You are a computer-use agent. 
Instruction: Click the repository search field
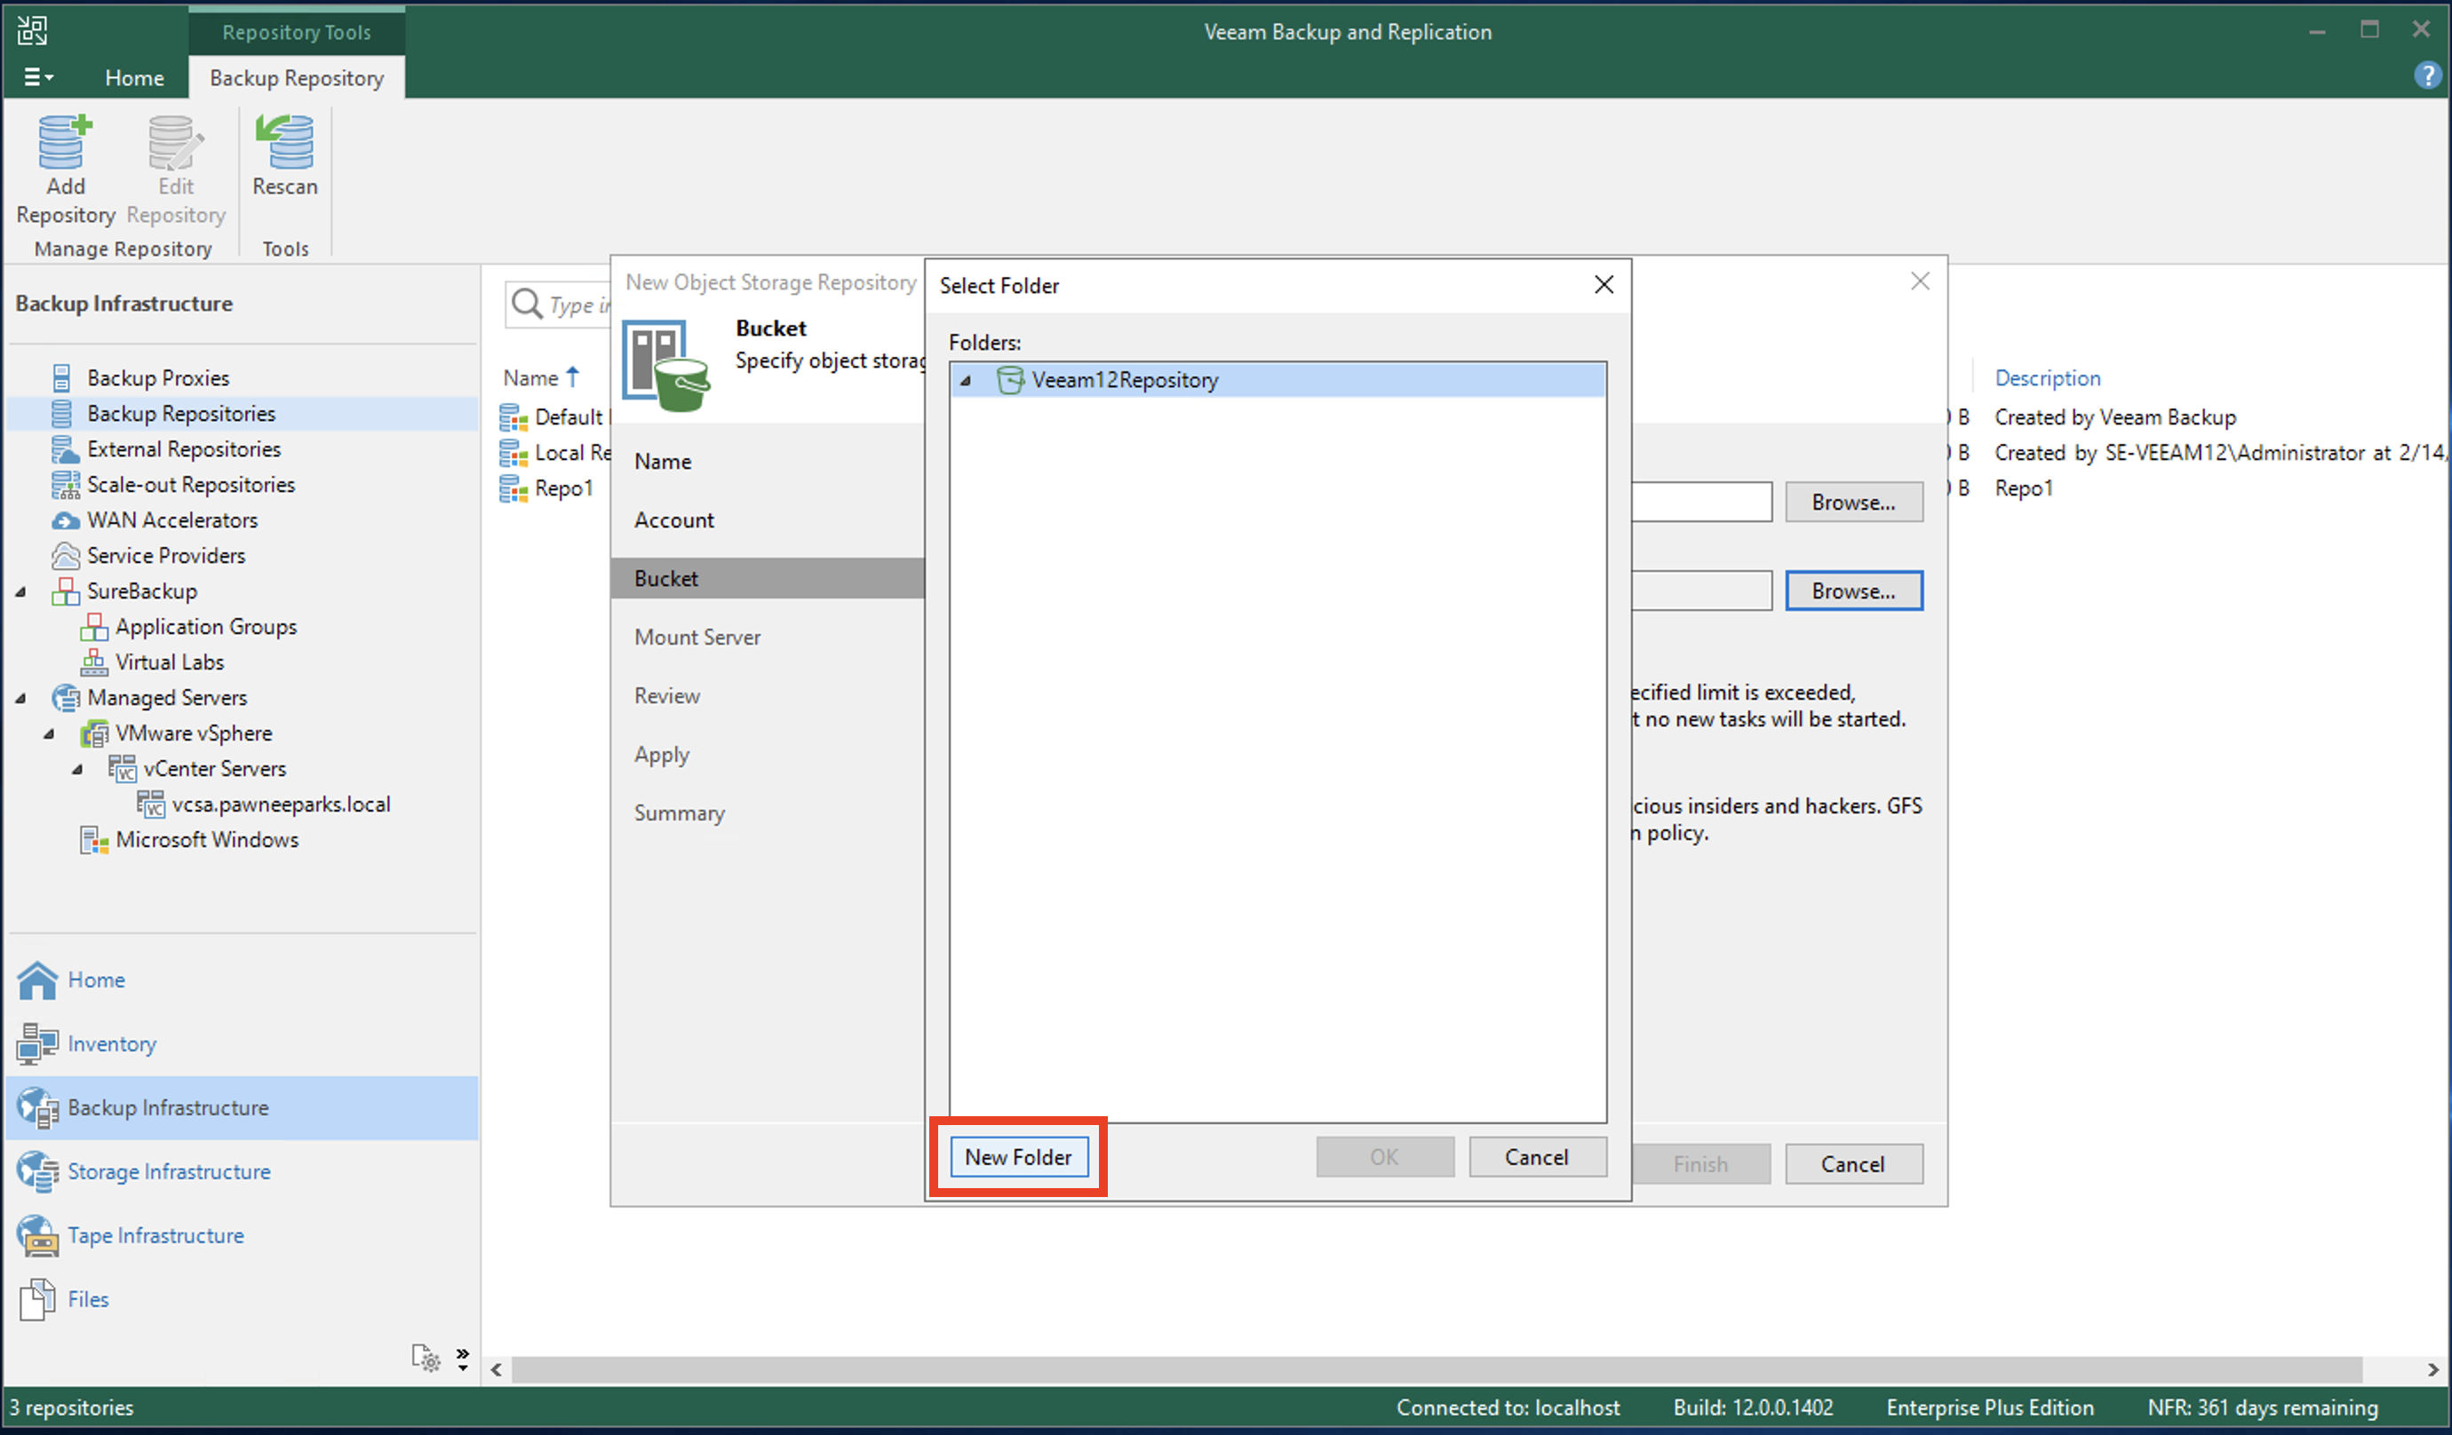pyautogui.click(x=558, y=305)
